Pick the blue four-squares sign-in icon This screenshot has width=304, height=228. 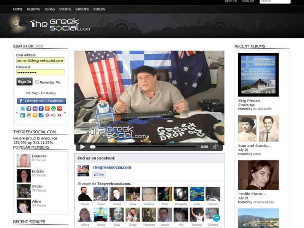(29, 108)
